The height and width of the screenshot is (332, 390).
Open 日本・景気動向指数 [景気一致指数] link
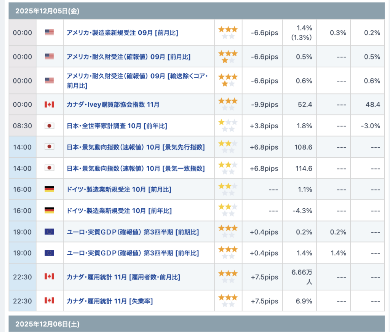tap(136, 168)
